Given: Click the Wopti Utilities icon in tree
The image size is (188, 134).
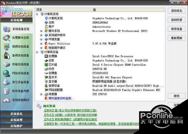Looking at the screenshot, I should click(46, 44).
